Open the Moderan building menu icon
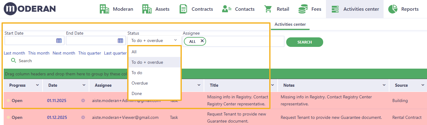This screenshot has width=427, height=125. (x=104, y=9)
